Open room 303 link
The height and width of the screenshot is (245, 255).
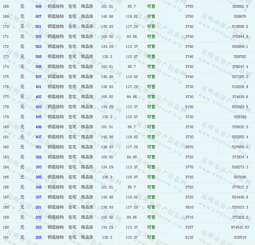click(38, 167)
